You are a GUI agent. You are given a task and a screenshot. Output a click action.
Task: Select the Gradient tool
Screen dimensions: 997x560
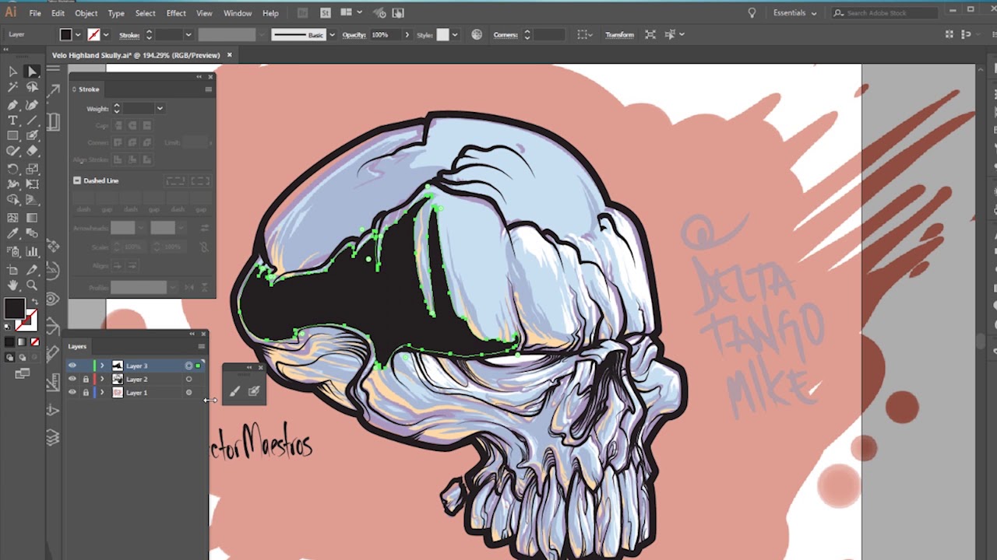pos(32,218)
